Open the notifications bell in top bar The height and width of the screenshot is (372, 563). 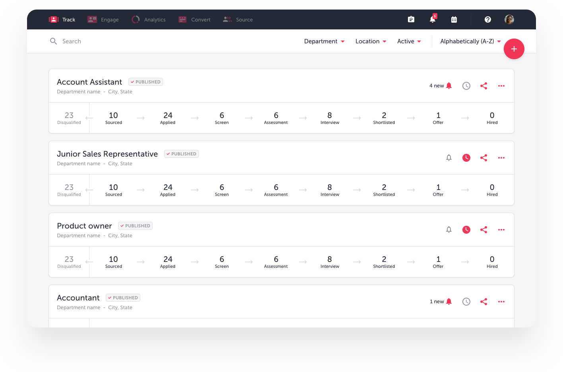(x=433, y=19)
